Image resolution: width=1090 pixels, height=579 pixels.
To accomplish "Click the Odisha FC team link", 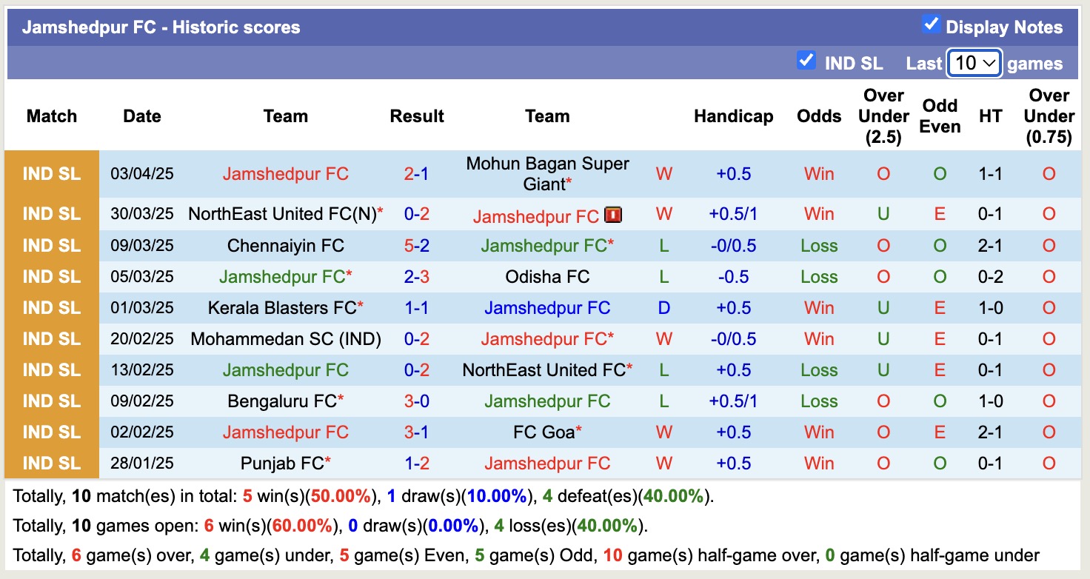I will (547, 277).
